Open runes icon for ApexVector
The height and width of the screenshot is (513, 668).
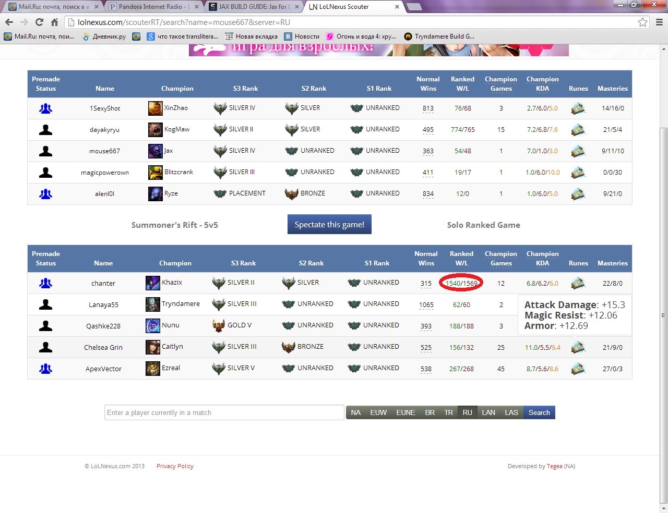click(578, 369)
